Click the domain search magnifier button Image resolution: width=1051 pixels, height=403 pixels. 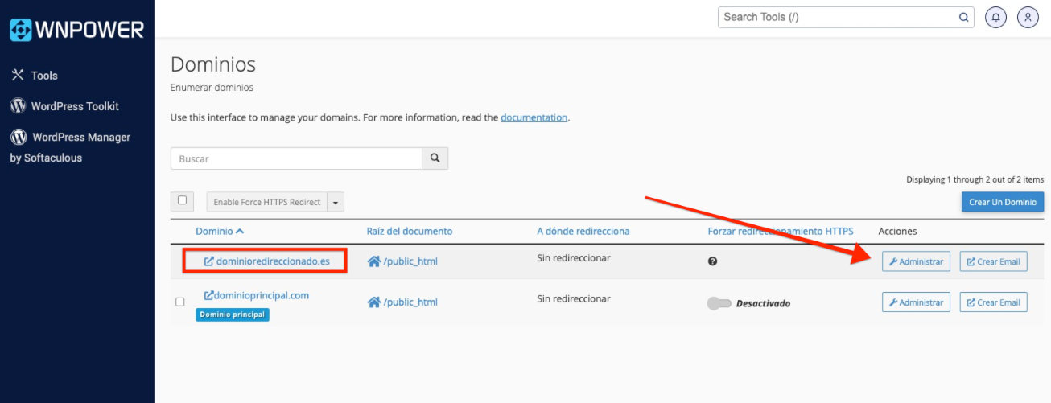(x=435, y=158)
